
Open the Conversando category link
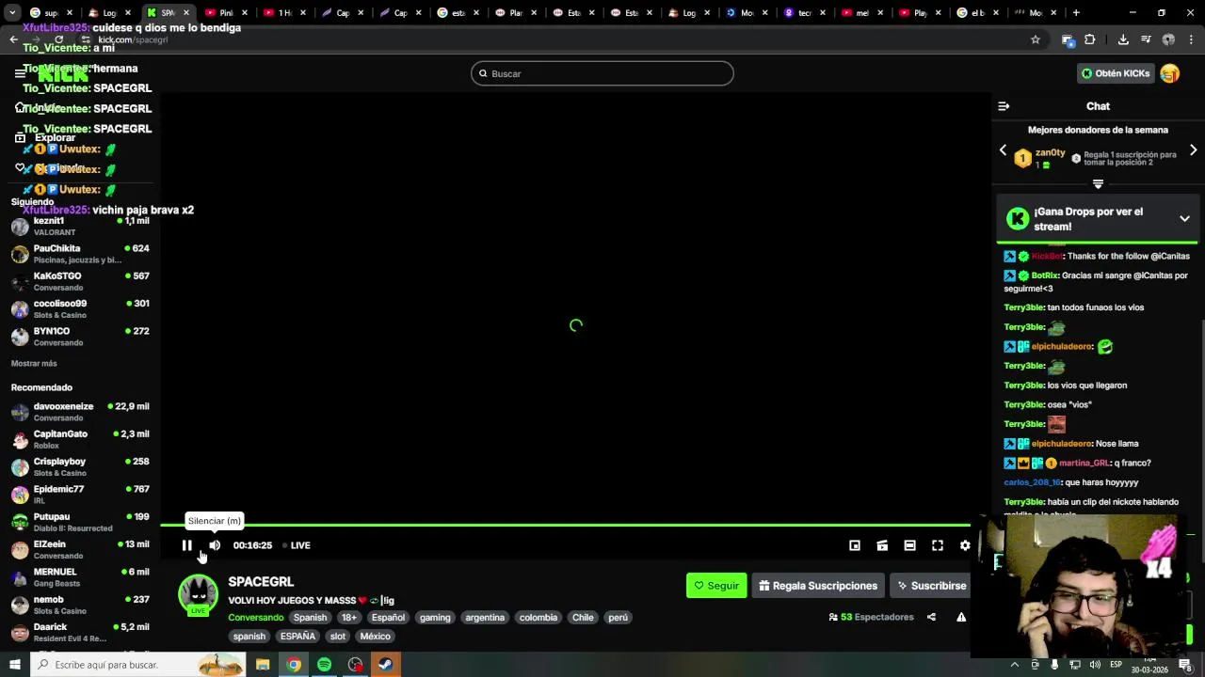click(x=255, y=618)
